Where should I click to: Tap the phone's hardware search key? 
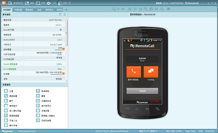[157, 109]
